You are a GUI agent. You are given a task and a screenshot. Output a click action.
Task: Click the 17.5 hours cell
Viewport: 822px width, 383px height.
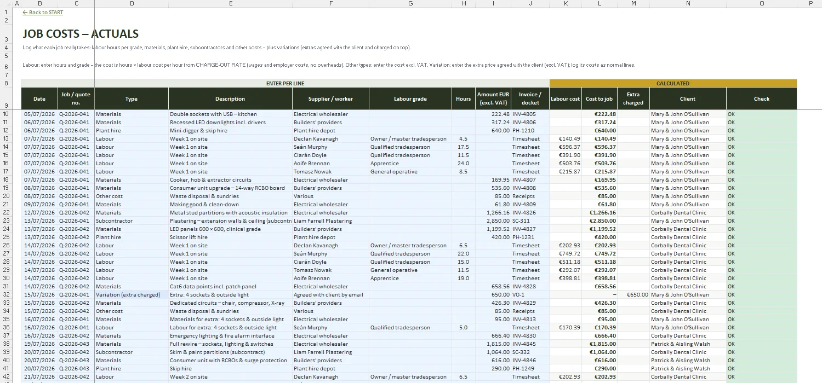pyautogui.click(x=464, y=147)
